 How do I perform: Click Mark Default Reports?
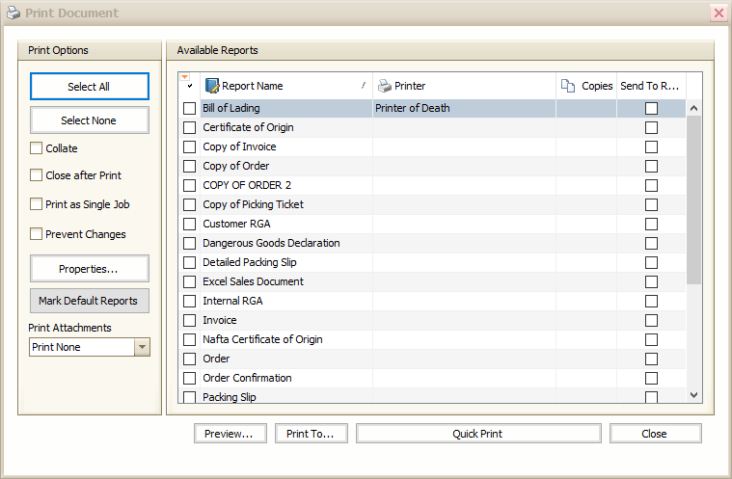click(89, 301)
